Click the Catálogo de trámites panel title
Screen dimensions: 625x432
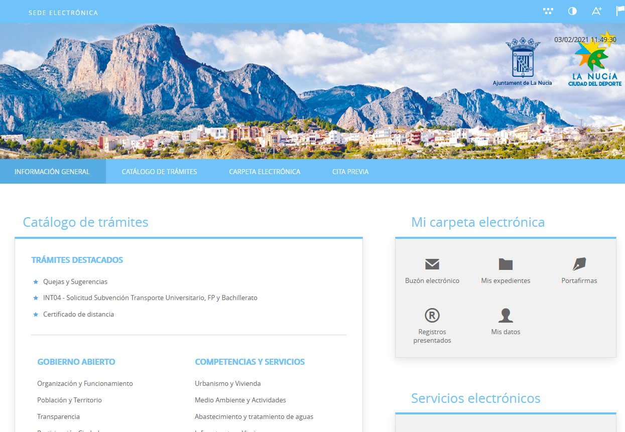[85, 222]
